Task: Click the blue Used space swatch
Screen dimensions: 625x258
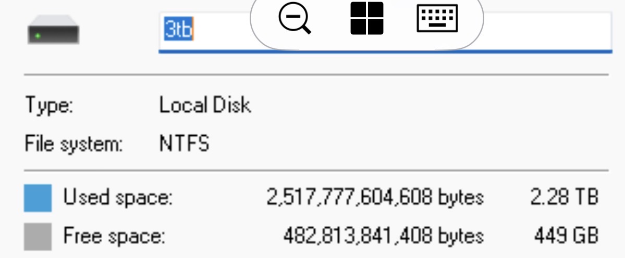Action: click(38, 198)
